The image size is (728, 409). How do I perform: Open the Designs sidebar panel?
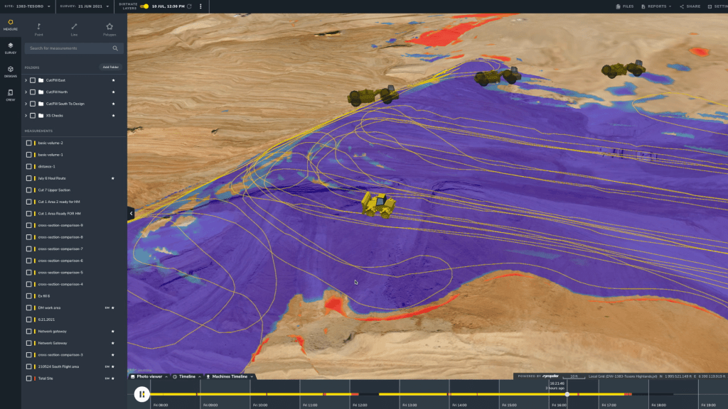(x=11, y=71)
